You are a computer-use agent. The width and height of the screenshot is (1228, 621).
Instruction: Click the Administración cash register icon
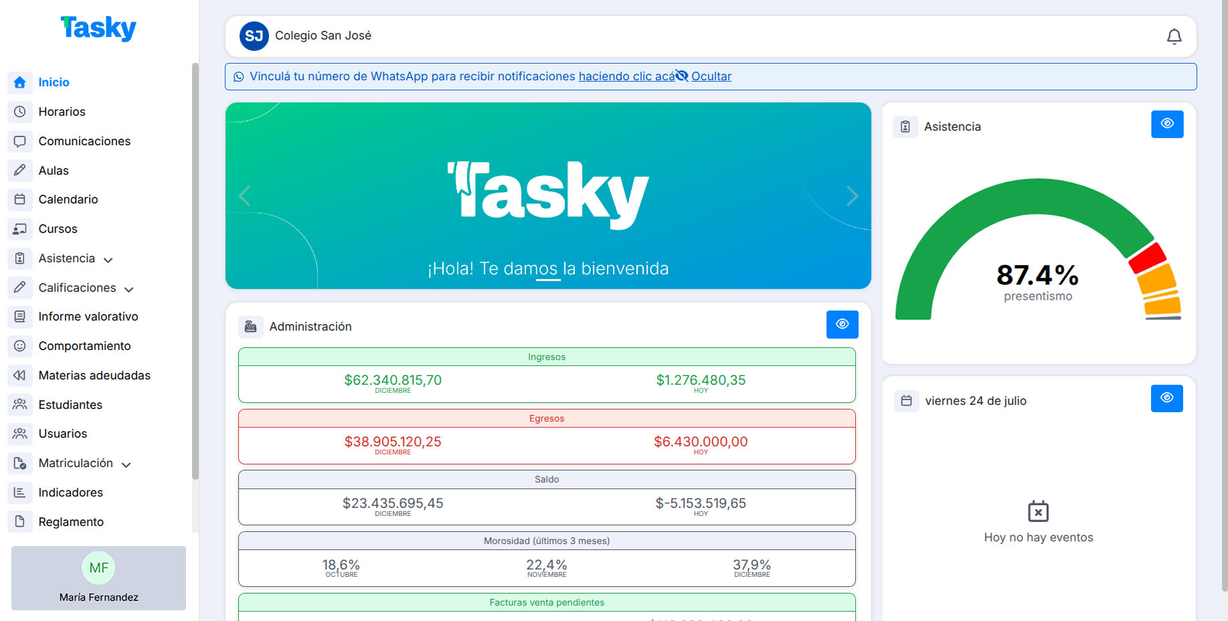251,327
